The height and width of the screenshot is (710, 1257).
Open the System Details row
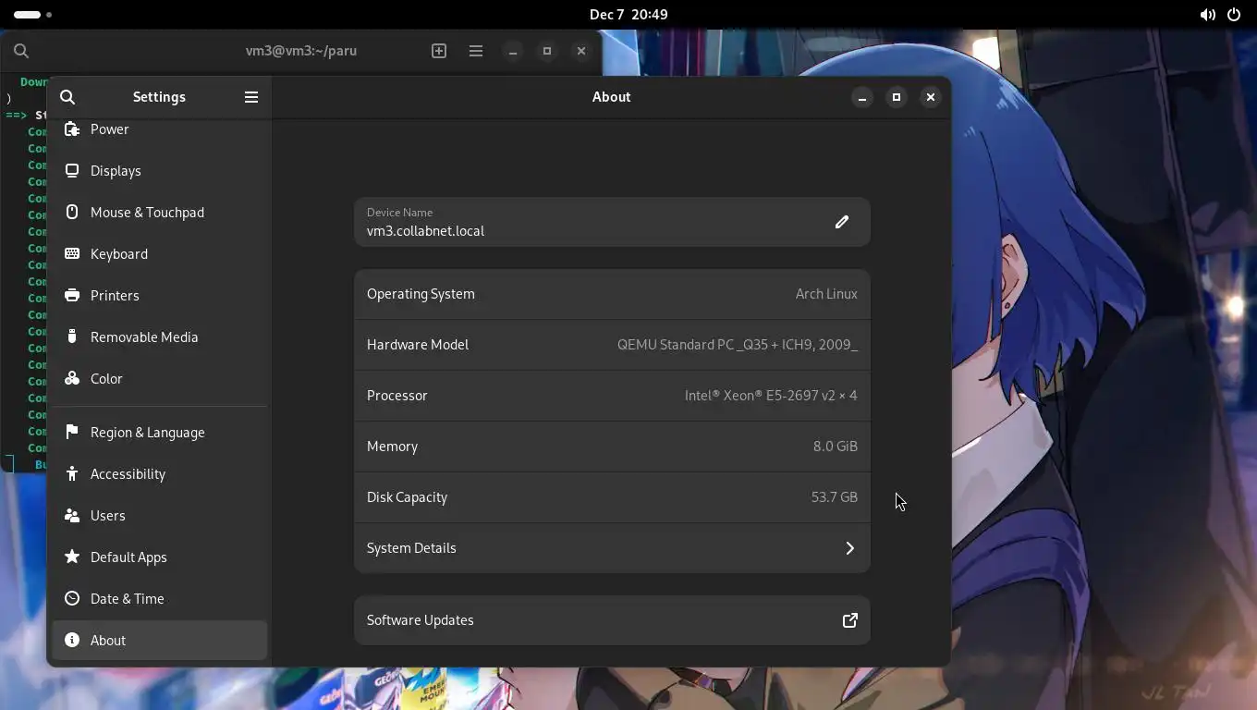coord(612,548)
